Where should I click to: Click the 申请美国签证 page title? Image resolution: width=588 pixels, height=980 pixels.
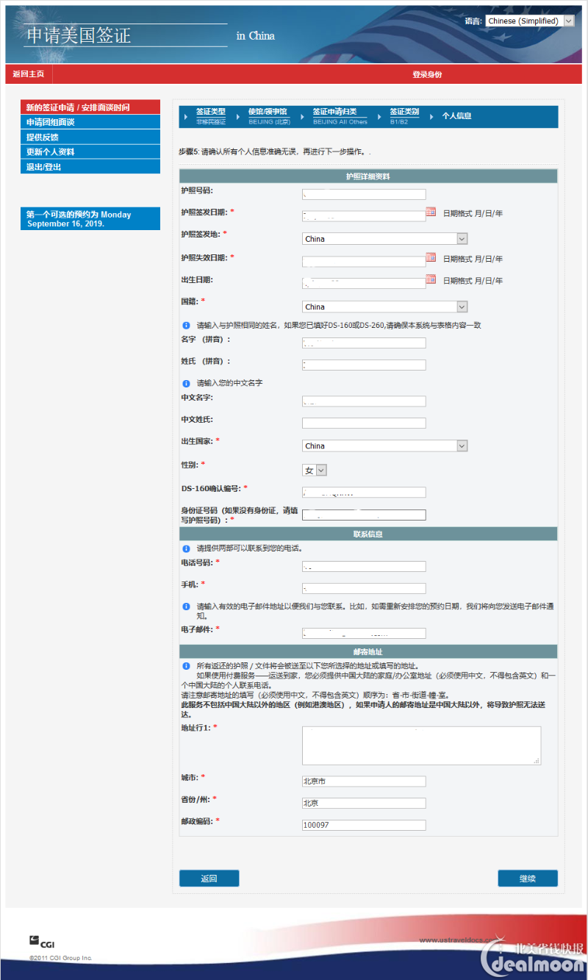79,35
